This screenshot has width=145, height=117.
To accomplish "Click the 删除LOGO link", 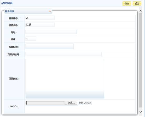I will coord(85,103).
